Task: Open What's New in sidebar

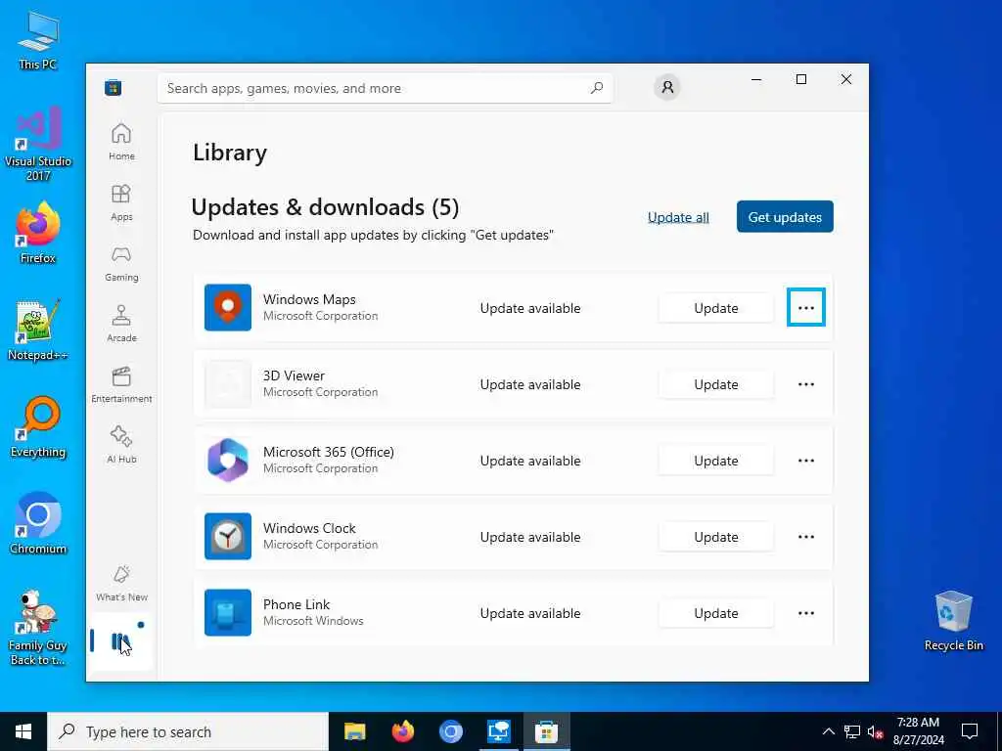Action: [x=121, y=583]
